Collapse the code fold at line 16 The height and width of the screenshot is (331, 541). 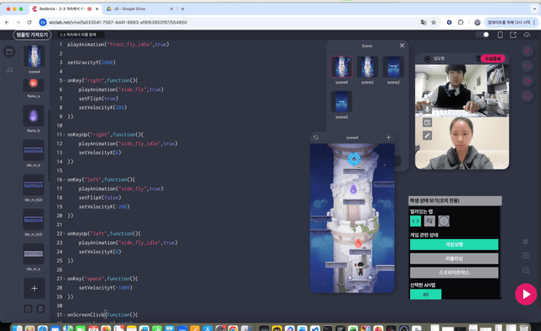point(64,180)
